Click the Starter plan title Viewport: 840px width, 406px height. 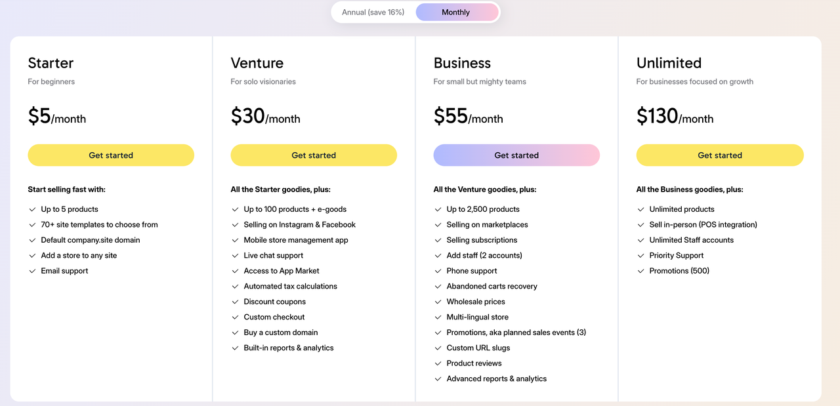pos(51,63)
